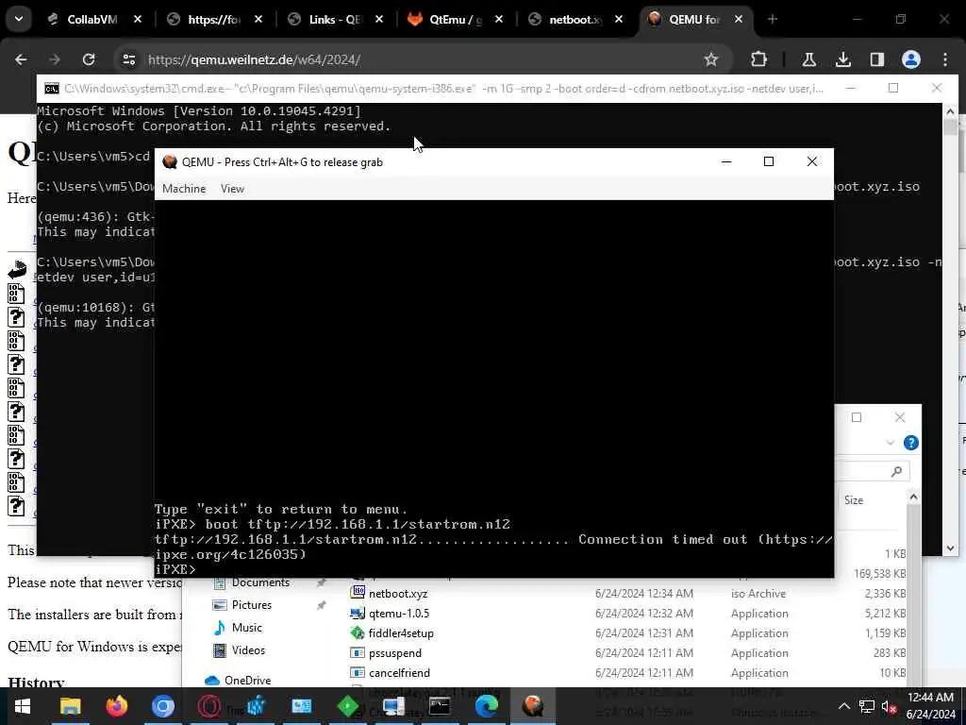
Task: Sort Explorer files by Size column
Action: (853, 500)
